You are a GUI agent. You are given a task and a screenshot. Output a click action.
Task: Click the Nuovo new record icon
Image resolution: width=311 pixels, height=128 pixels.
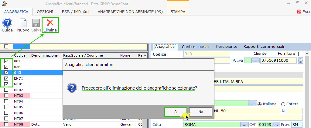23,23
